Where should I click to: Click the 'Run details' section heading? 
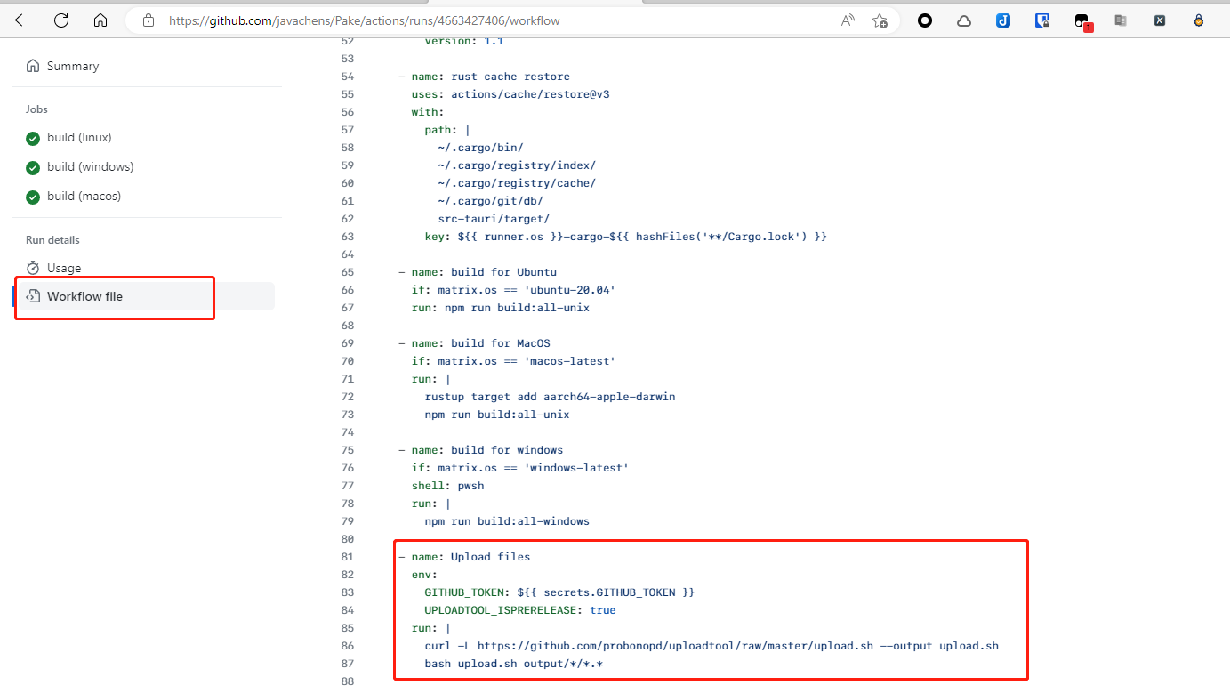coord(52,240)
